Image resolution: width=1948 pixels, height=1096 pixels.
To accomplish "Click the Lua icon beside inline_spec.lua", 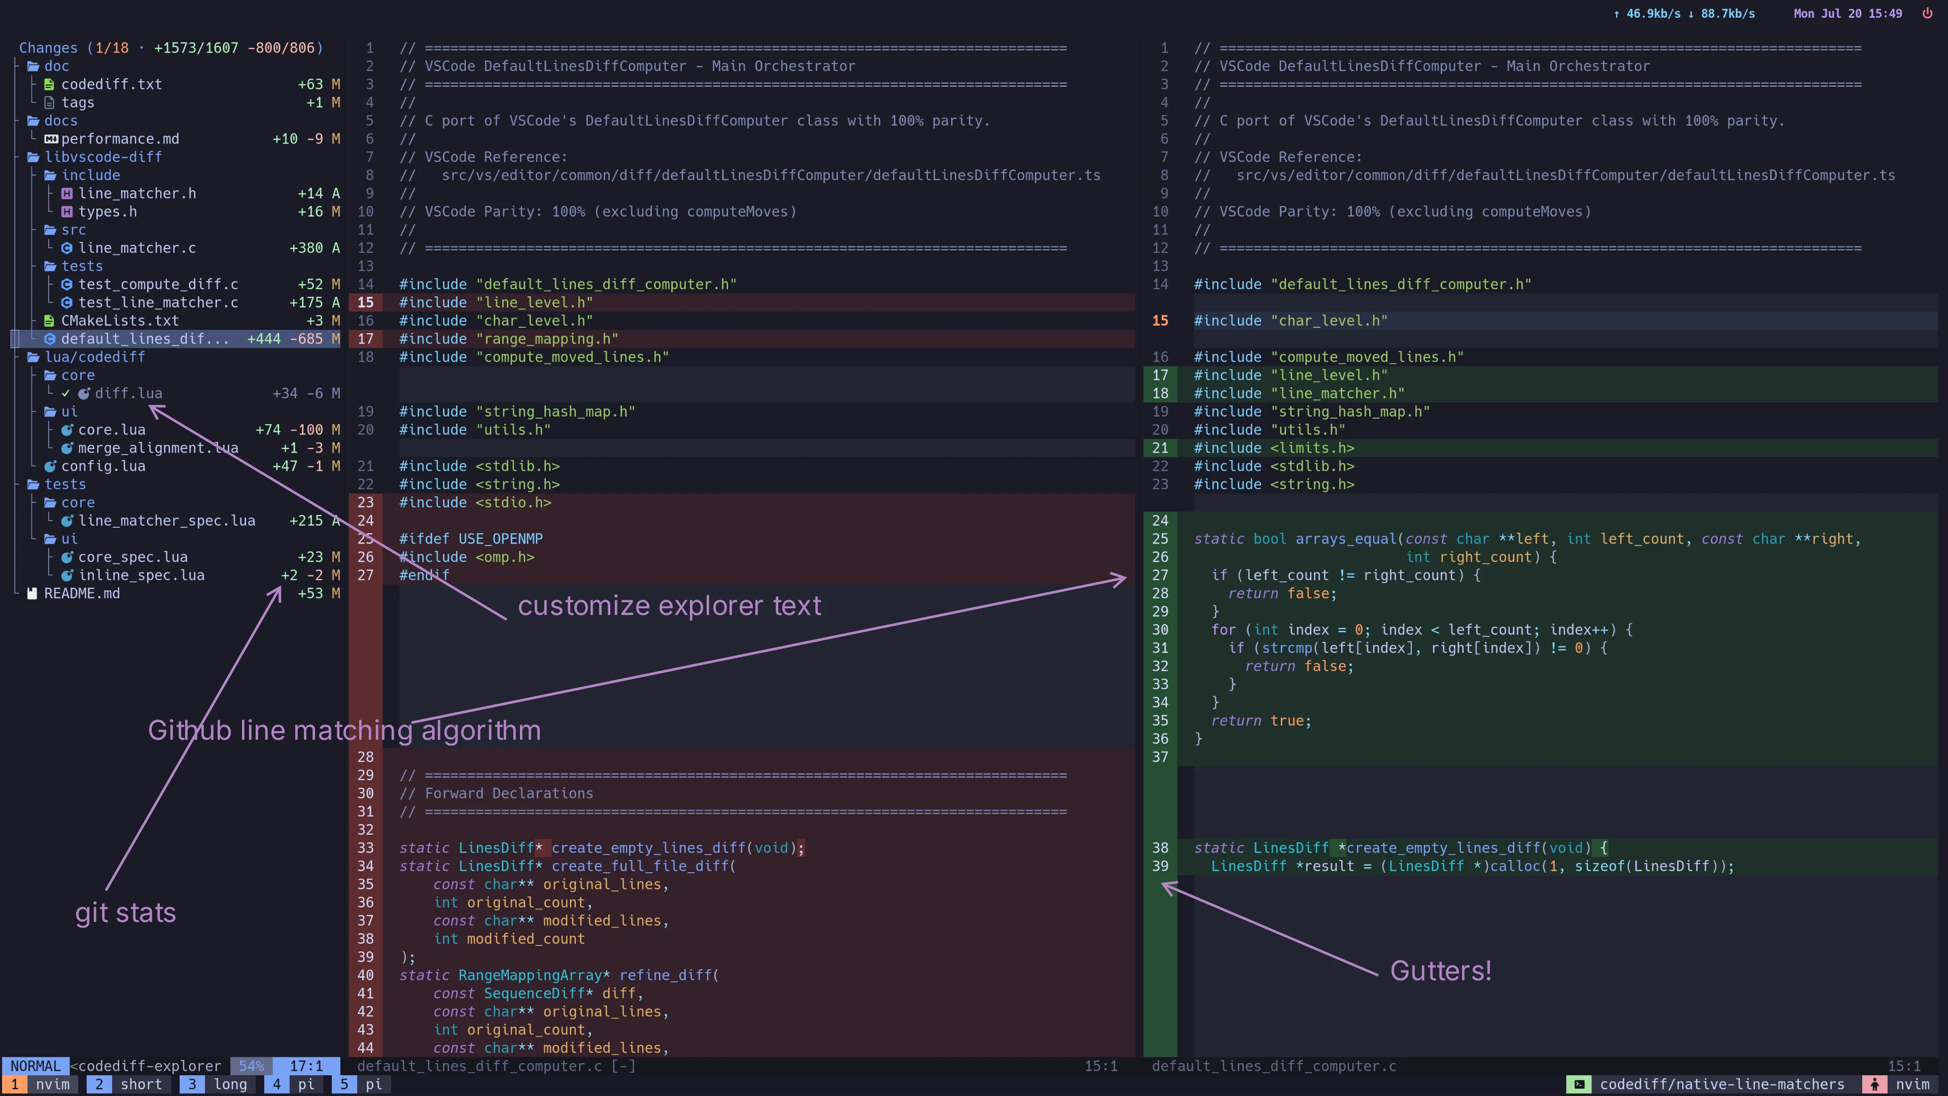I will (66, 575).
